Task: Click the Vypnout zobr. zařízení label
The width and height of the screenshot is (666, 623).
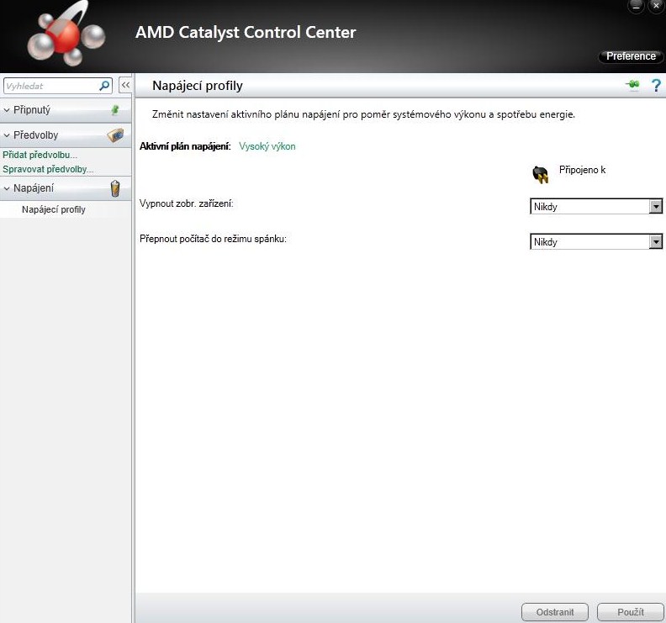Action: pos(187,203)
